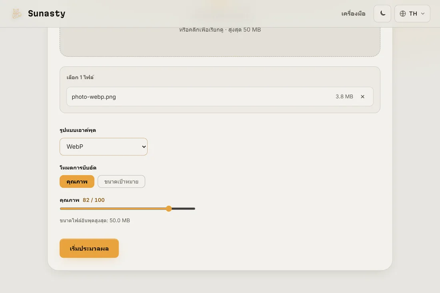Click the quality slider handle at 82
Viewport: 440px width, 293px height.
pos(169,209)
